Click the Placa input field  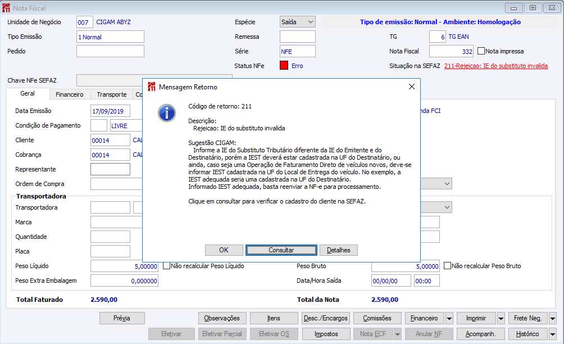point(110,251)
